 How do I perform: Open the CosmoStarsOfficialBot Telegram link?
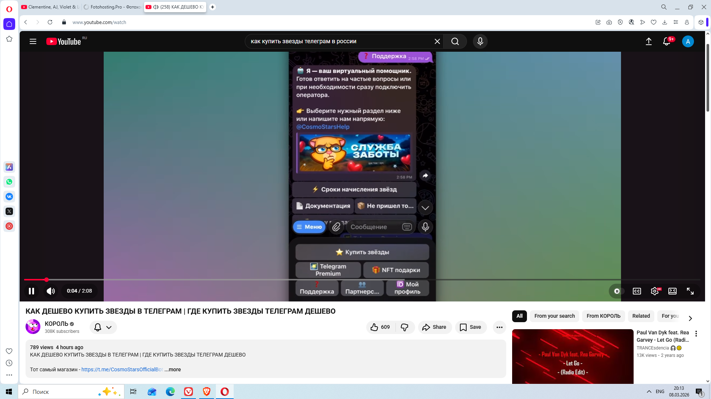(122, 369)
